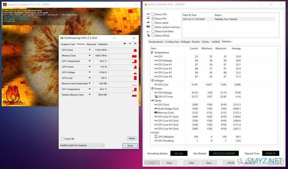The width and height of the screenshot is (288, 169).
Task: Click the FurMark flame logo
Action: pyautogui.click(x=13, y=95)
